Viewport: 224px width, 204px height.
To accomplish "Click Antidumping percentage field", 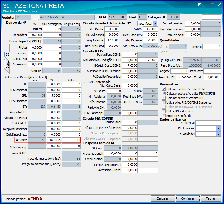I will tap(54, 146).
